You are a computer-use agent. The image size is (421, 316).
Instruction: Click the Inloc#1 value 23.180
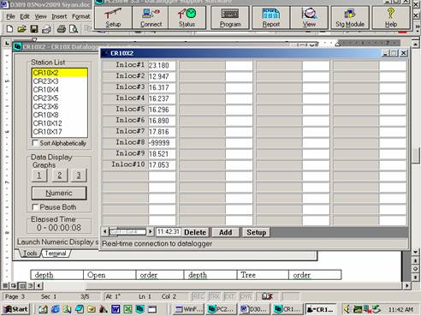pyautogui.click(x=162, y=65)
